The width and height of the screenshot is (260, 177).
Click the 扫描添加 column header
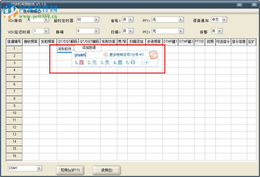[136, 42]
